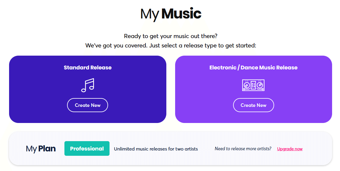Click the We've got you covered line
Viewport: 340px width, 171px height.
[x=171, y=46]
